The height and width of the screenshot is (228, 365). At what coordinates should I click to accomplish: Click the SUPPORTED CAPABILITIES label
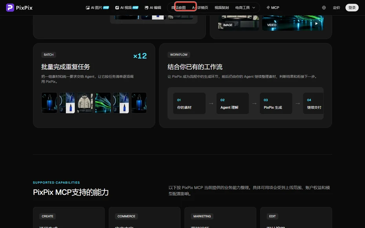coord(57,182)
